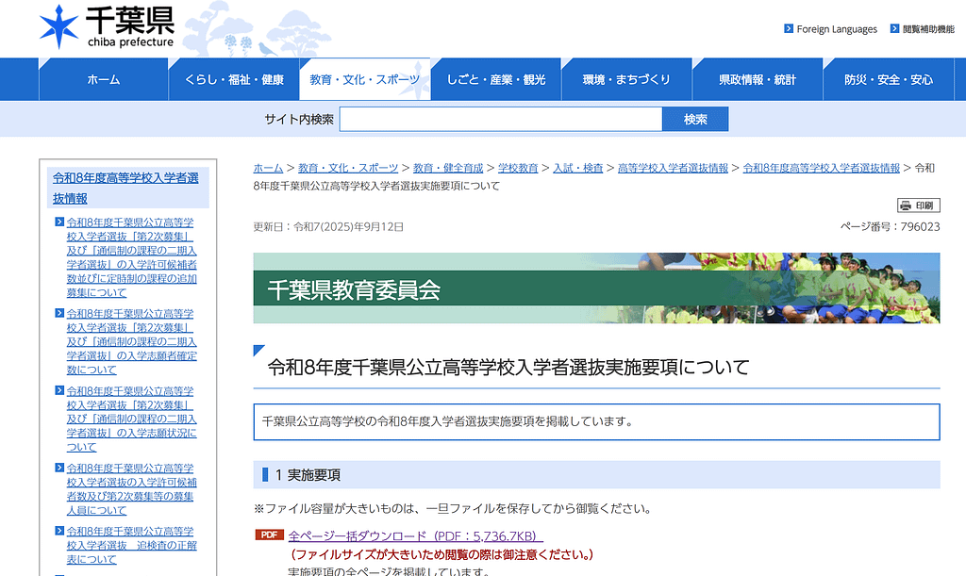Click the red PDF icon badge
This screenshot has height=576, width=966.
[269, 535]
